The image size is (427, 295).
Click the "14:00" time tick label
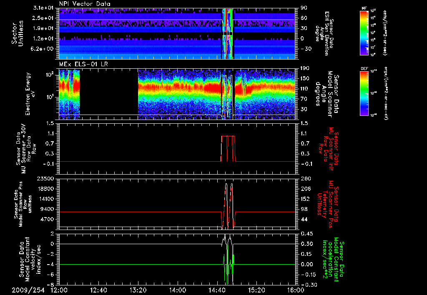coord(178,290)
